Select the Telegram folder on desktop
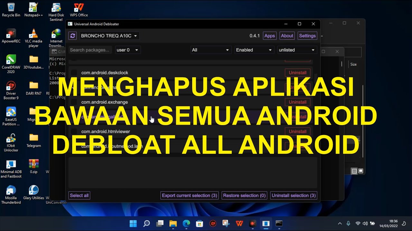The width and height of the screenshot is (412, 231). click(x=33, y=141)
